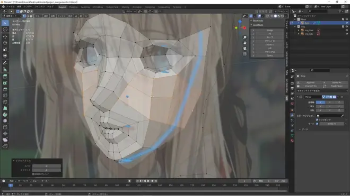Uncheck the img collection exclude checkbox
This screenshot has width=350, height=196.
pyautogui.click(x=343, y=27)
